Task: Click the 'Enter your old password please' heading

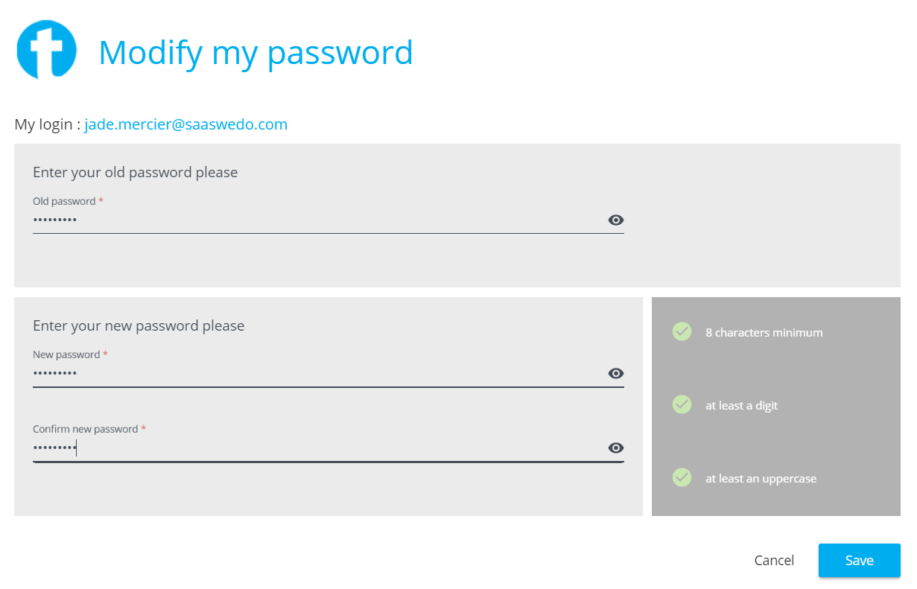Action: (135, 172)
